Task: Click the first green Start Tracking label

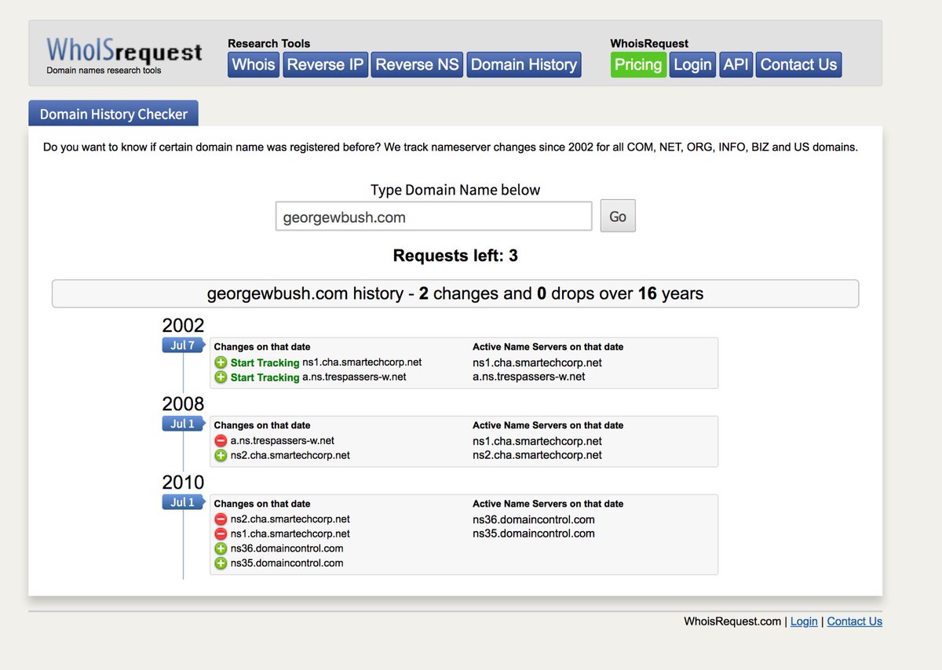Action: coord(265,362)
